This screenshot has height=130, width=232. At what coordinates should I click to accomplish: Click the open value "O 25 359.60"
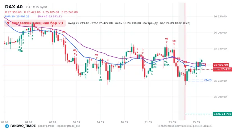13,12
